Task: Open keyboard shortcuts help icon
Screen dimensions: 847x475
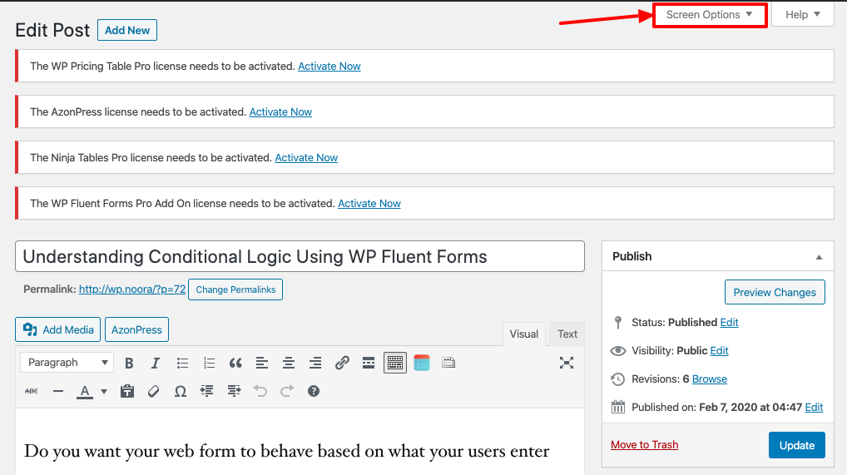Action: pyautogui.click(x=314, y=391)
